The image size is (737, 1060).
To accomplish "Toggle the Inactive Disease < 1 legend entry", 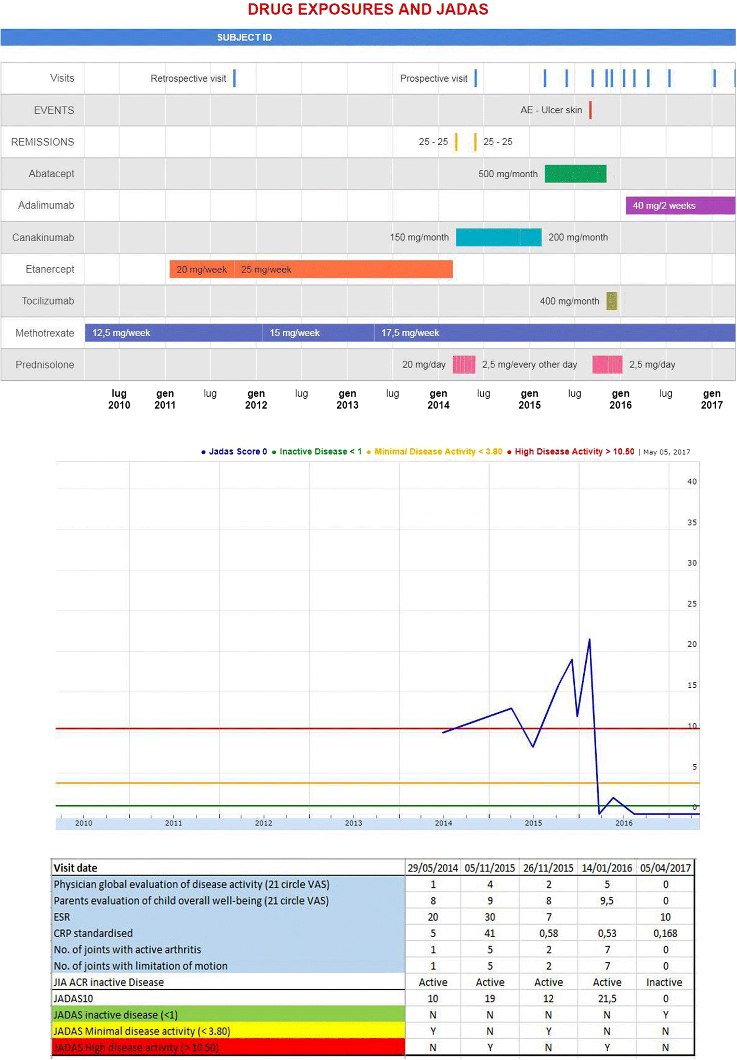I will tap(317, 452).
